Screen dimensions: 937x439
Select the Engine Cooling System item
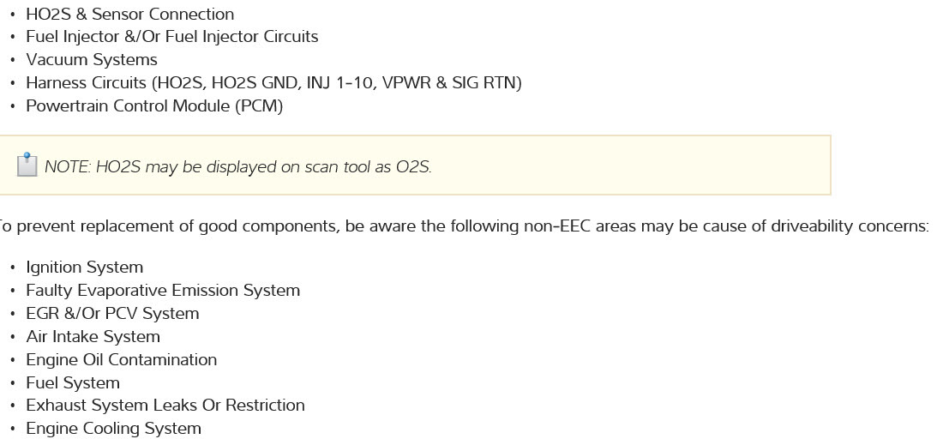(x=113, y=429)
